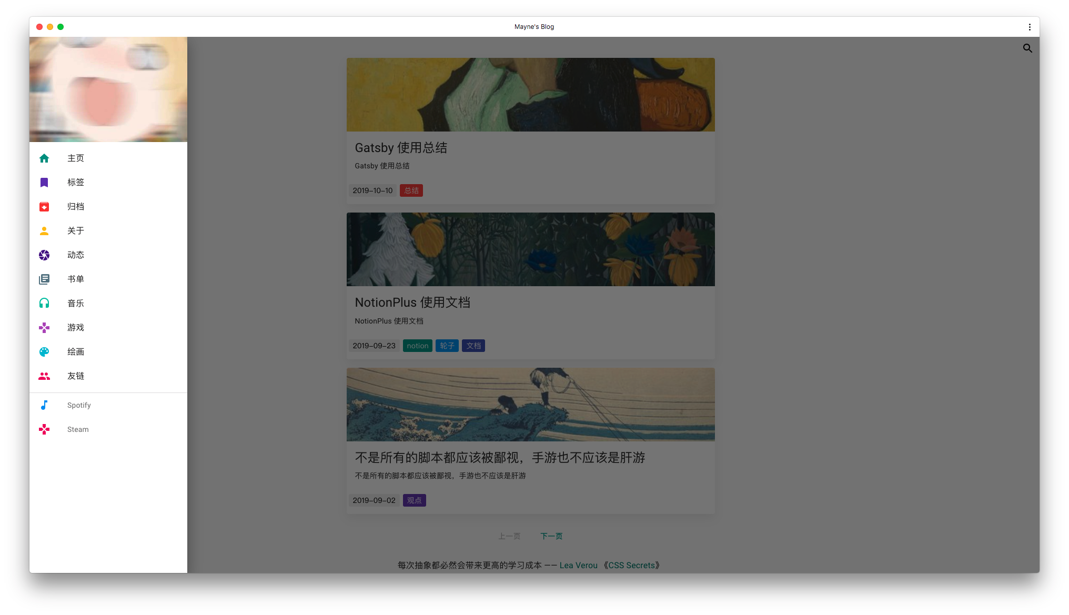Click the music note icon beside Spotify
The width and height of the screenshot is (1069, 615).
click(x=44, y=405)
